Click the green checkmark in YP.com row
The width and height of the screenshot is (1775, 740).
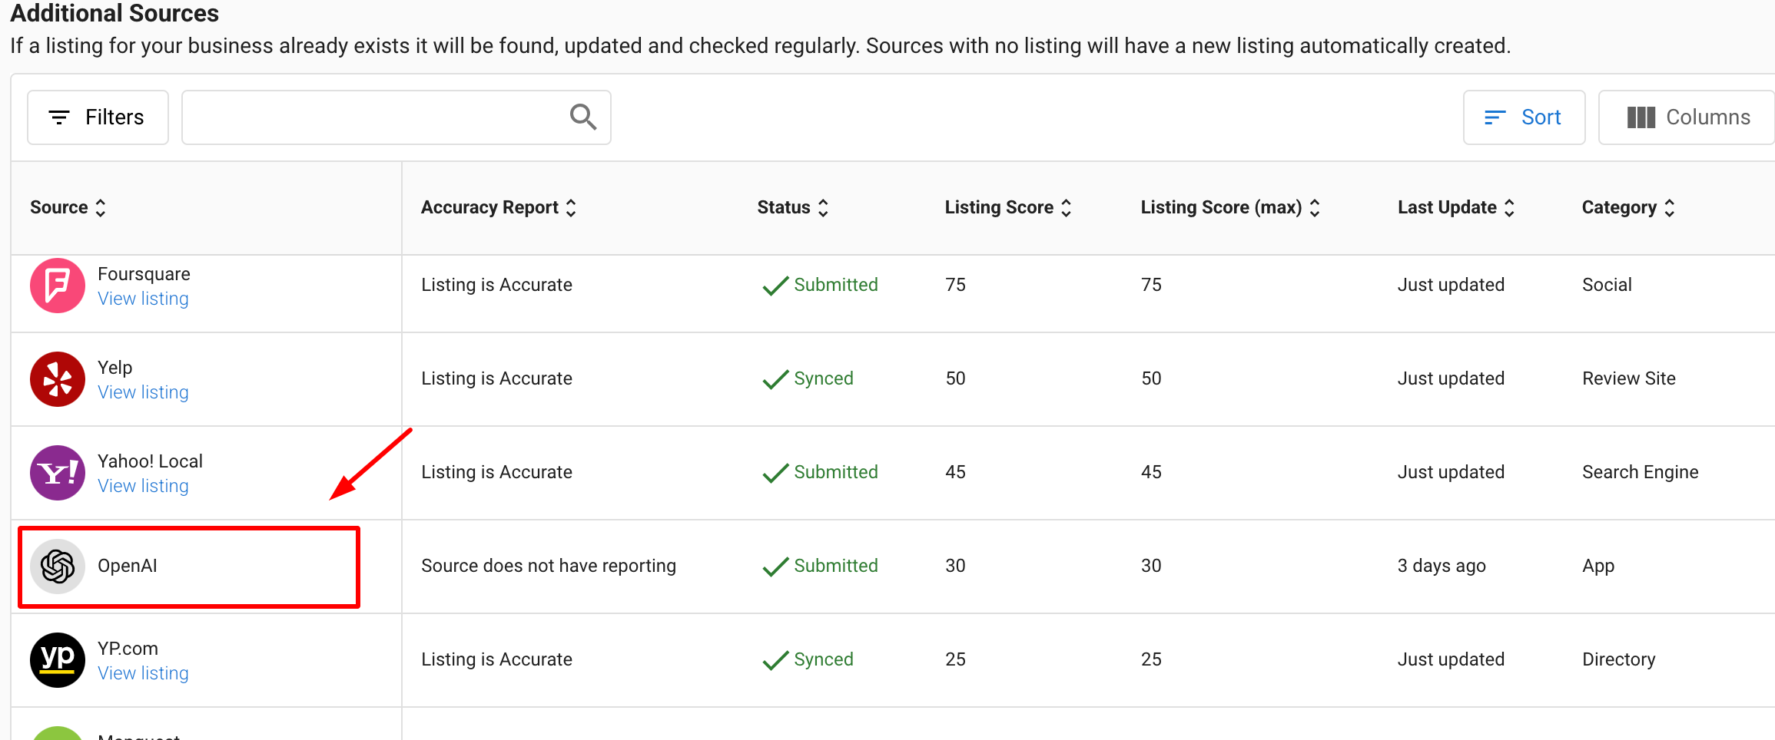[775, 660]
